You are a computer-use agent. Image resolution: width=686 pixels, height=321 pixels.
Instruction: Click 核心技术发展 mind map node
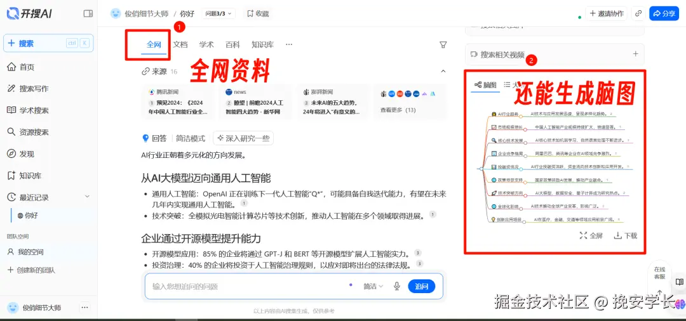(507, 141)
